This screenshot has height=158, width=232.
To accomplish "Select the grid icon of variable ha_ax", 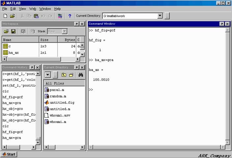I will tap(6, 53).
